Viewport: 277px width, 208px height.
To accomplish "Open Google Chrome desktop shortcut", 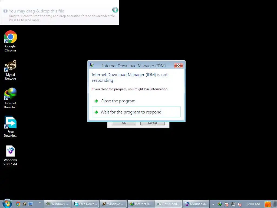I will 11,41.
